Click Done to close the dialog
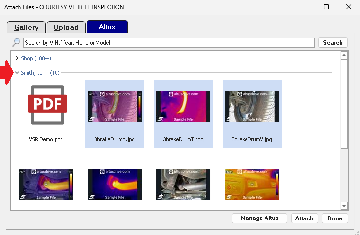Viewport: 360px width, 235px height. (335, 218)
